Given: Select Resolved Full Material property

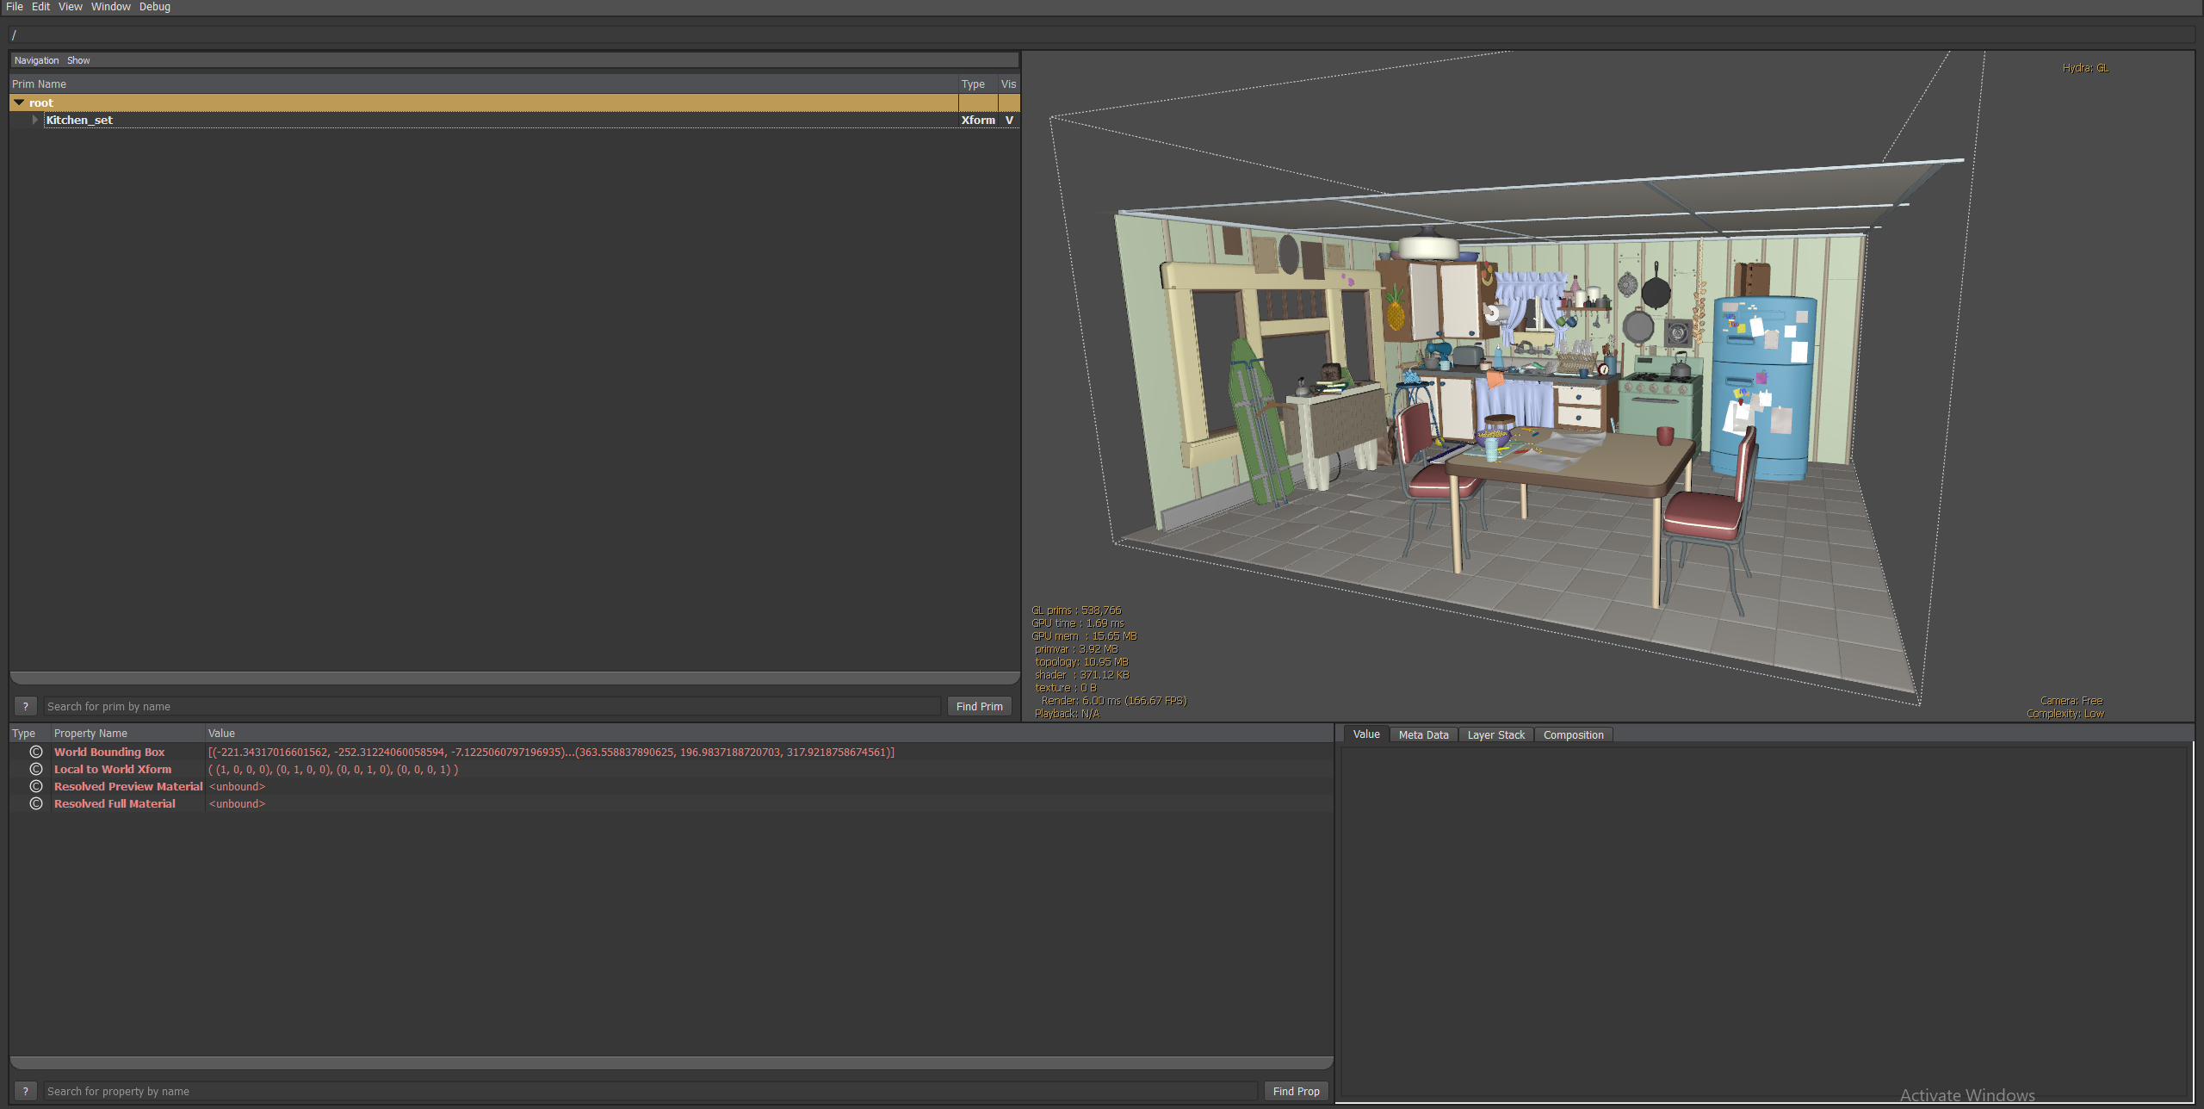Looking at the screenshot, I should tap(115, 803).
